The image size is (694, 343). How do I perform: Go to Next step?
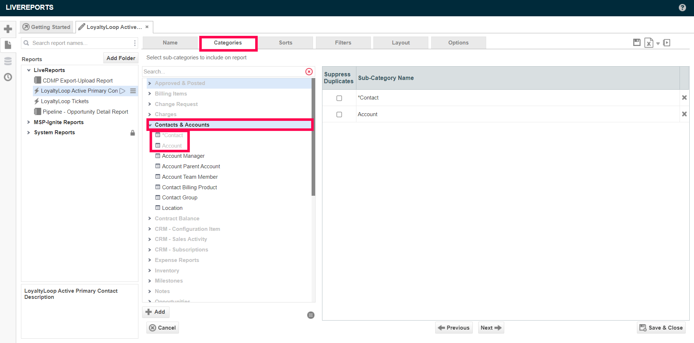pos(491,328)
